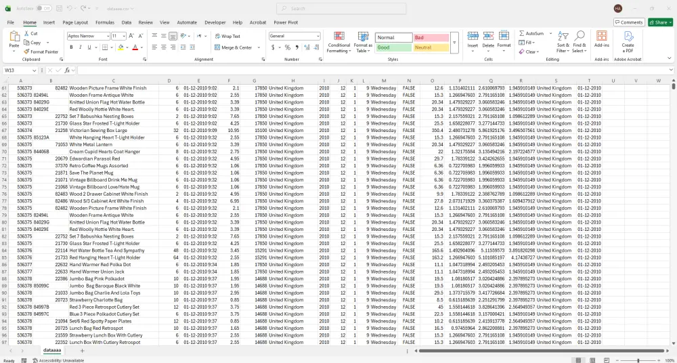Align text to the left
677x363 pixels.
(x=154, y=47)
